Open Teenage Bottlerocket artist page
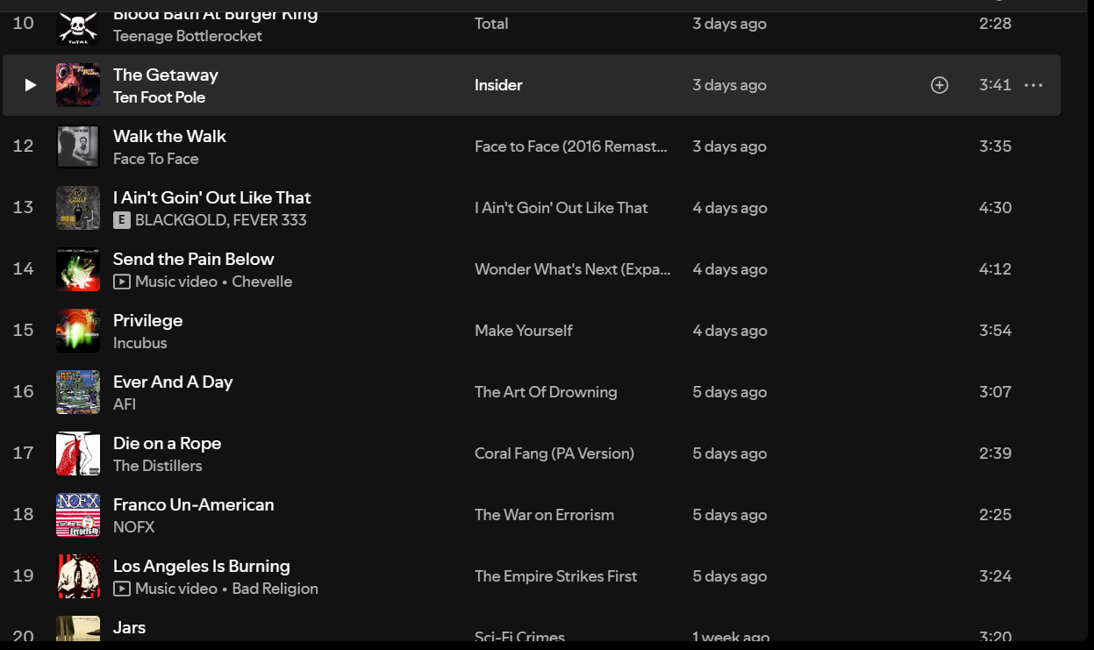 (x=188, y=36)
